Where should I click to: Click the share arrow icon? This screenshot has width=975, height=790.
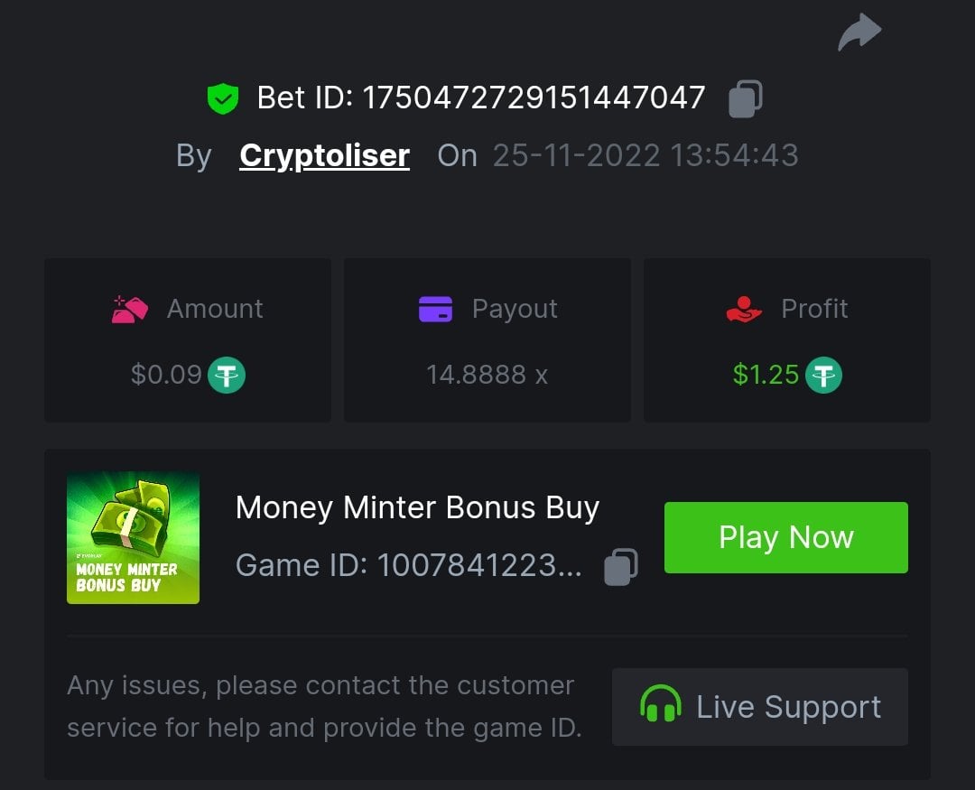pyautogui.click(x=859, y=32)
